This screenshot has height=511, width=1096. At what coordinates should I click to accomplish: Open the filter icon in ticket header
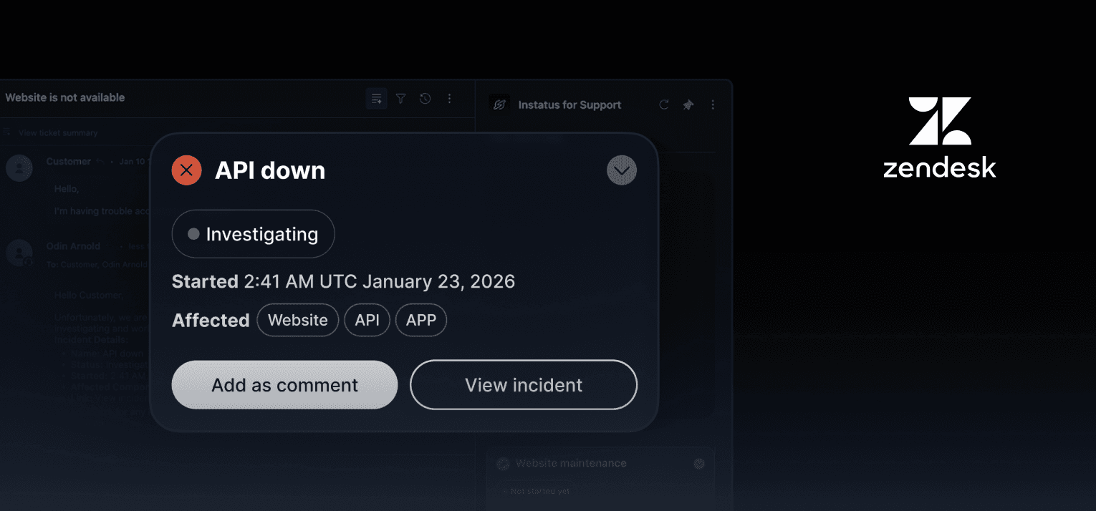(x=401, y=99)
